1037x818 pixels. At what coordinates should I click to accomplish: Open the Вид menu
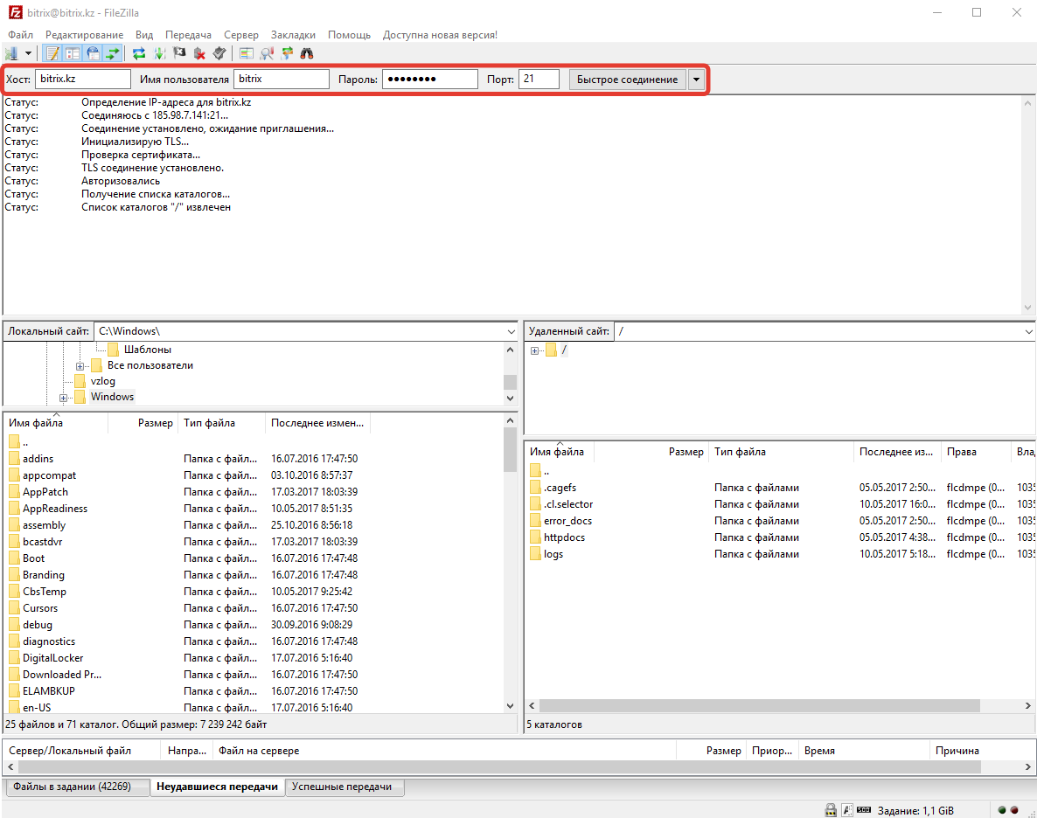point(144,35)
